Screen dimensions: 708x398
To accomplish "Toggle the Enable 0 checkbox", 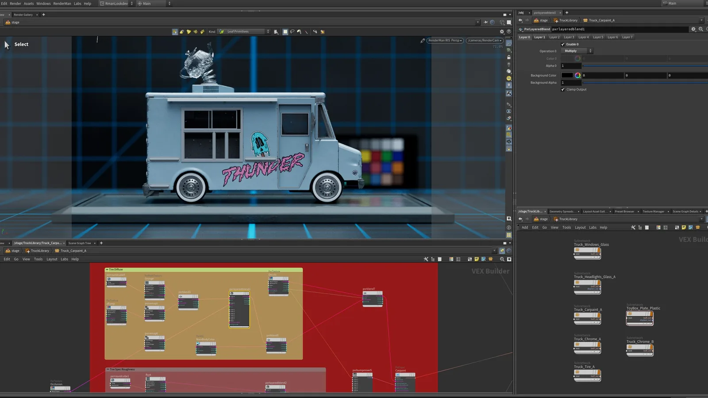I will (563, 45).
